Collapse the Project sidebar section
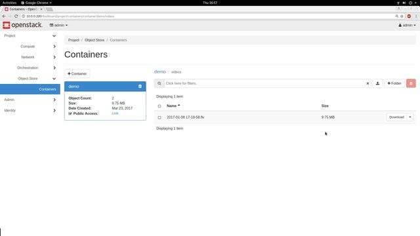 click(30, 35)
